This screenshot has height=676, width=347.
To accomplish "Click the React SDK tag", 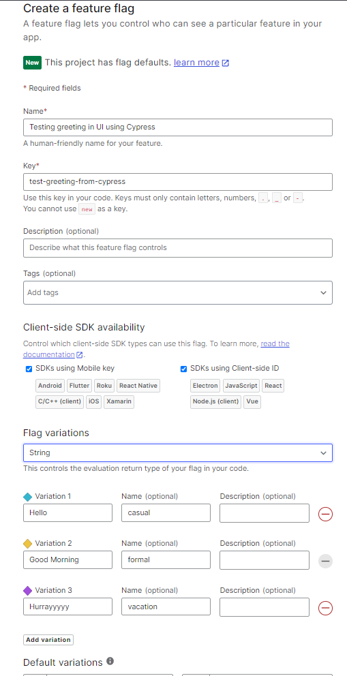I will [273, 386].
